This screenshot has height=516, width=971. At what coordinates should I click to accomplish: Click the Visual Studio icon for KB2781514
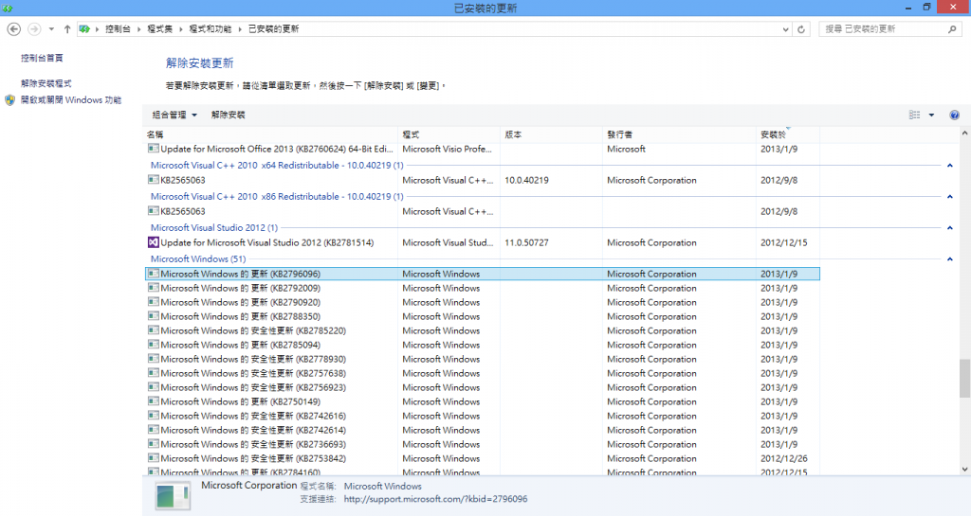(153, 243)
